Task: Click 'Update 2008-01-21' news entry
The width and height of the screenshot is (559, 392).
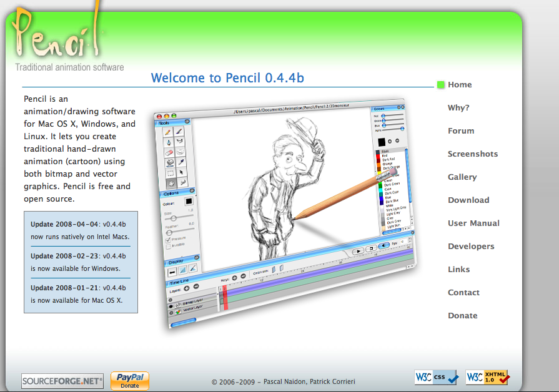Action: point(78,293)
